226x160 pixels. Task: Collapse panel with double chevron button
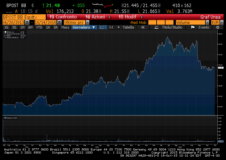coord(143,27)
